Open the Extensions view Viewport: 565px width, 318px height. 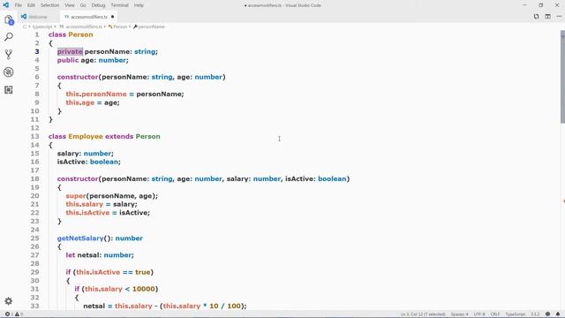pyautogui.click(x=9, y=89)
